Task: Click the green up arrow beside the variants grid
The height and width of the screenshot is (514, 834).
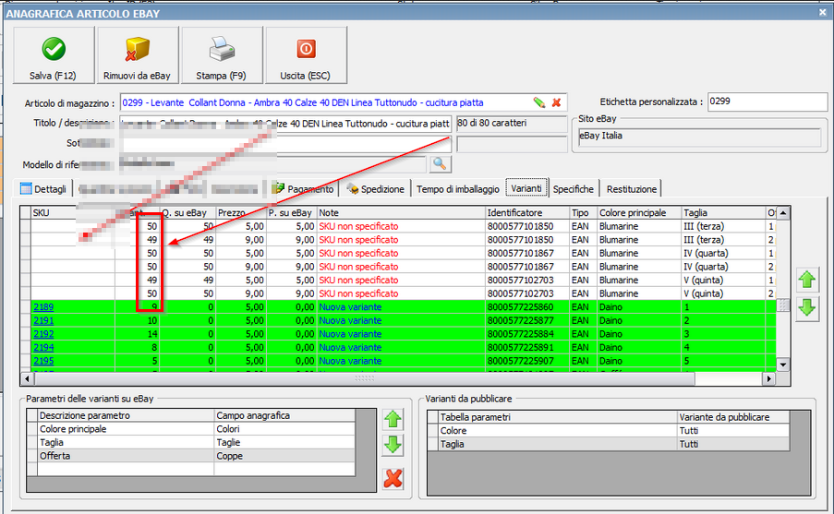Action: point(807,280)
